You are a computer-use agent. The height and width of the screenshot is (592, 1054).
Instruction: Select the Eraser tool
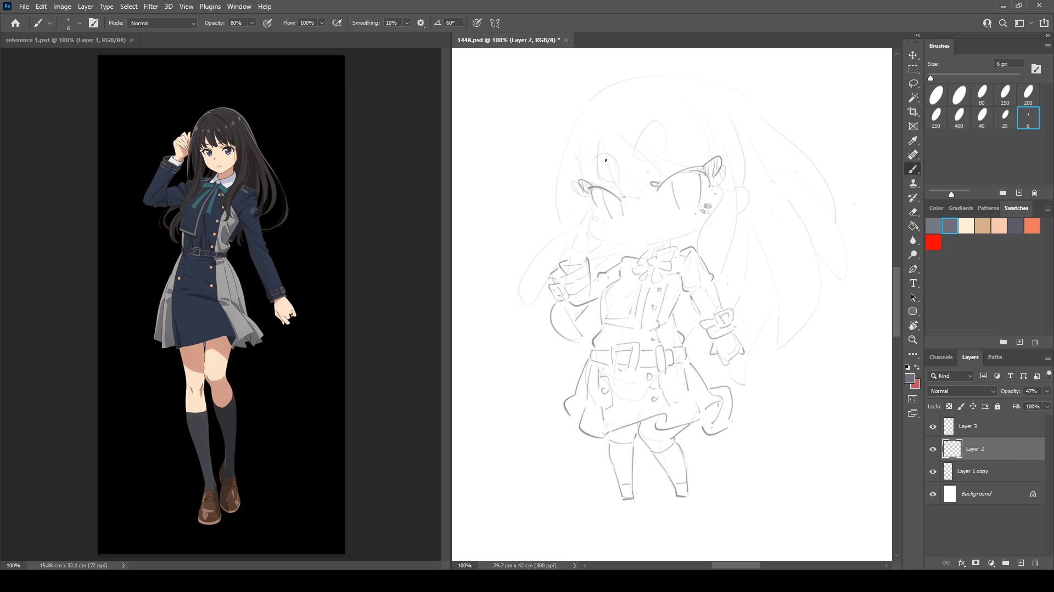coord(913,212)
